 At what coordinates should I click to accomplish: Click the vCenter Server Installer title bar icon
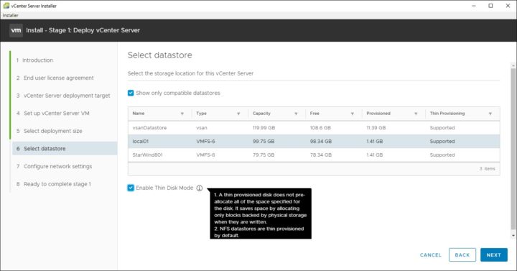pos(6,6)
